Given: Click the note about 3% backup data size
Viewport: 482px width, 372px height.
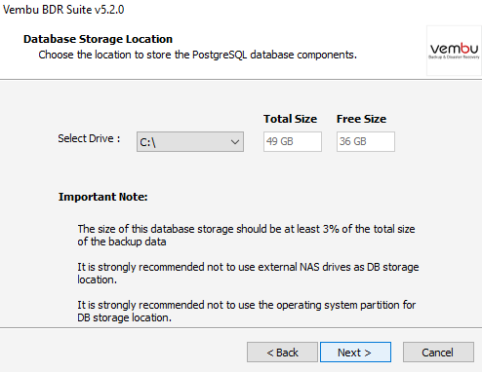Looking at the screenshot, I should tap(246, 235).
